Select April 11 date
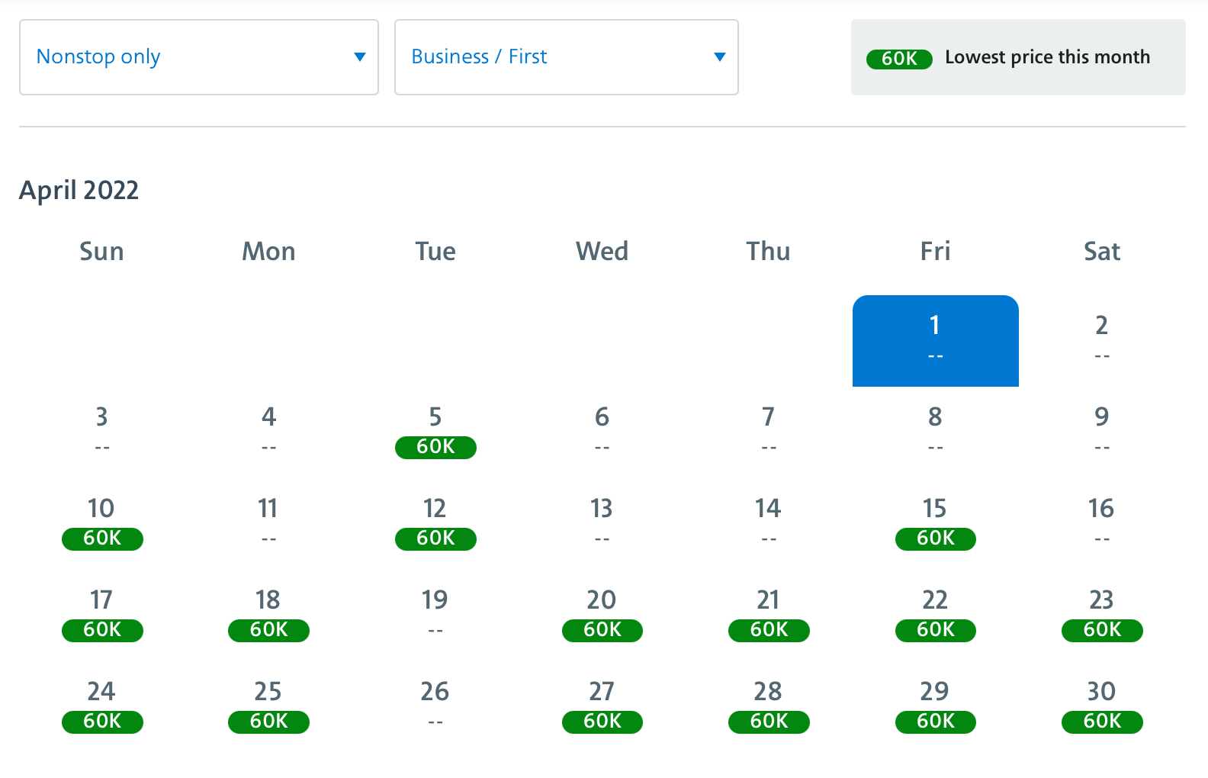The height and width of the screenshot is (778, 1208). pos(268,524)
